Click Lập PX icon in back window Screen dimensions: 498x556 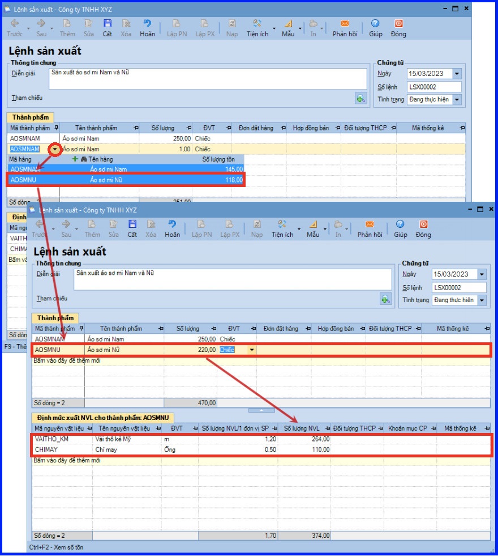205,24
